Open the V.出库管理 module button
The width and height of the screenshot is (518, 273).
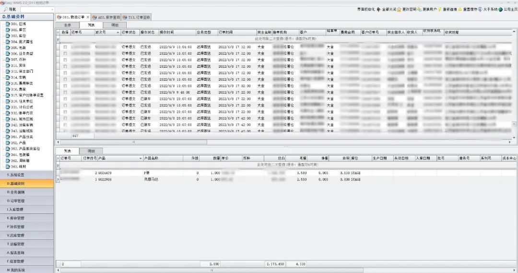[x=27, y=236]
